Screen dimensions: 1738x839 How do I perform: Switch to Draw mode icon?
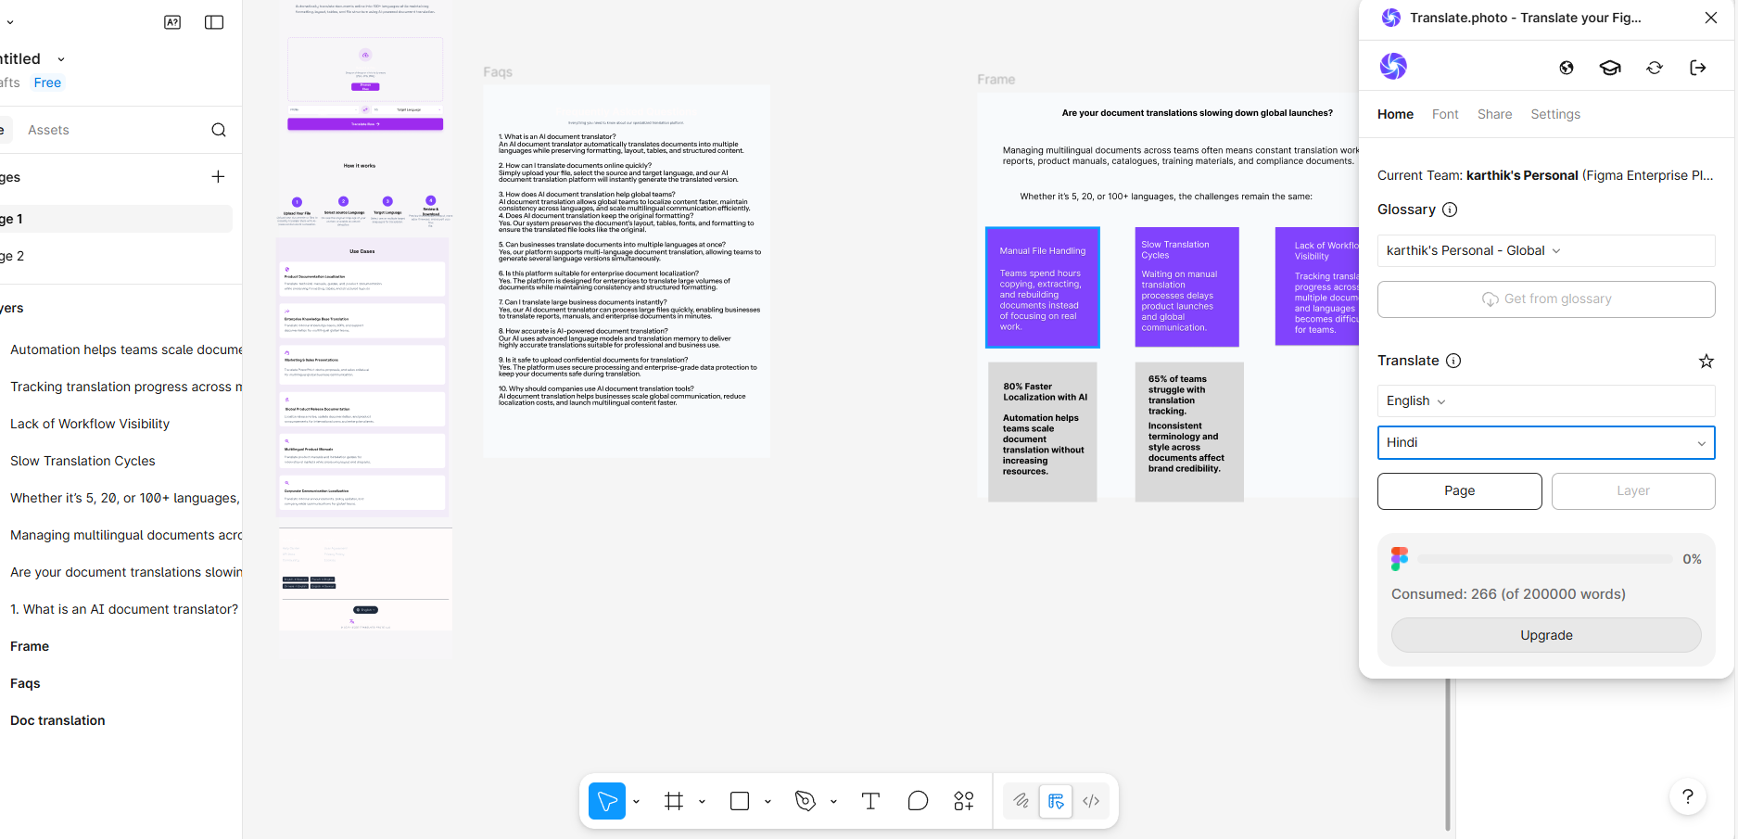[1021, 801]
